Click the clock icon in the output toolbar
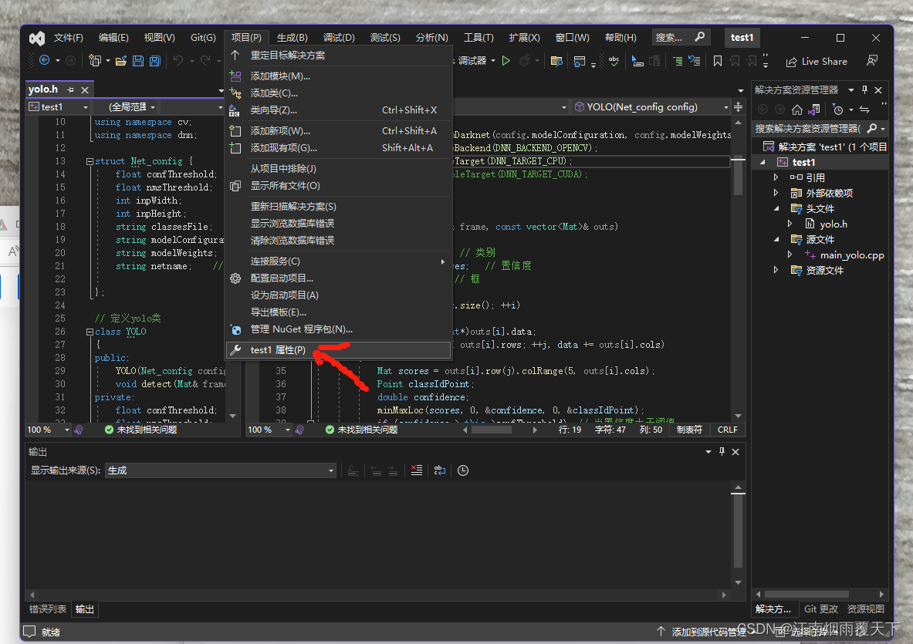913x644 pixels. [x=463, y=470]
